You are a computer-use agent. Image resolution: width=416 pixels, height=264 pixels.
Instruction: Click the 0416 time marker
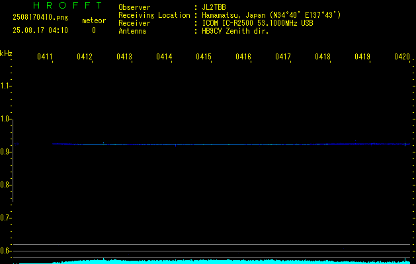click(243, 57)
